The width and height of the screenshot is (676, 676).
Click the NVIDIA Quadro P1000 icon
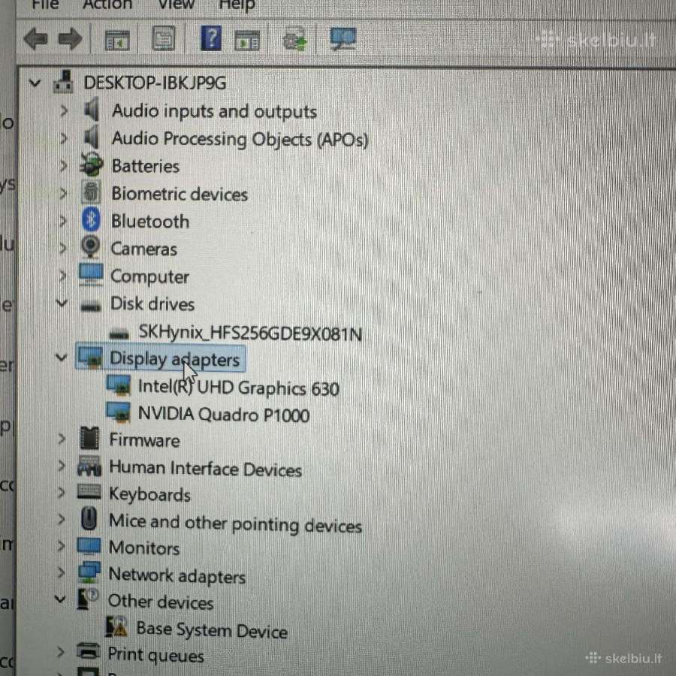pos(118,412)
